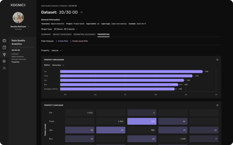
Task: Open the Metric Accuracy dropdown
Action: coord(64,65)
